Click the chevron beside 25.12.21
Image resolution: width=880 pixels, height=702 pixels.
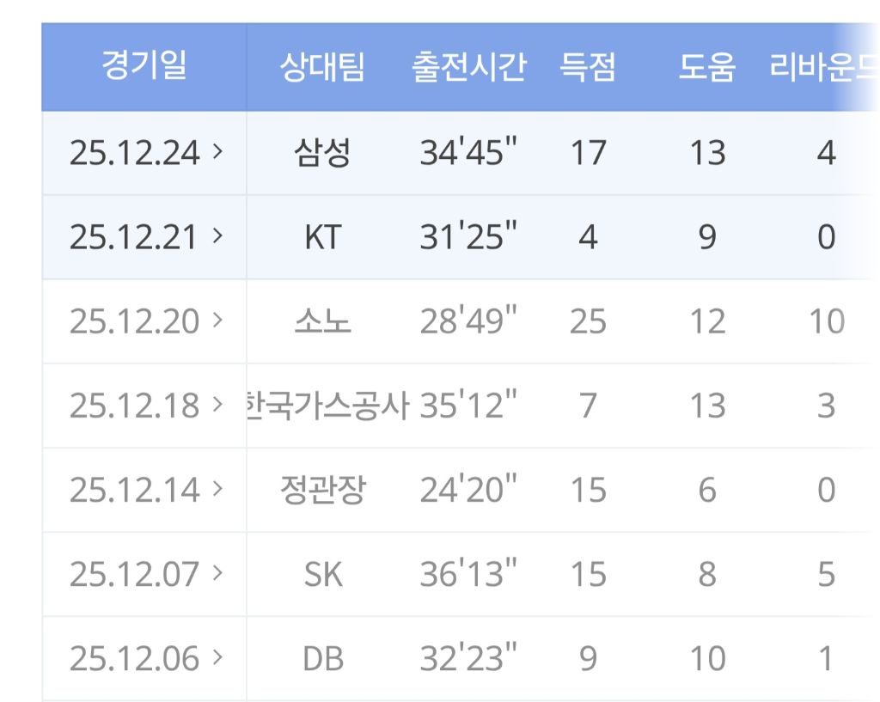pos(217,236)
